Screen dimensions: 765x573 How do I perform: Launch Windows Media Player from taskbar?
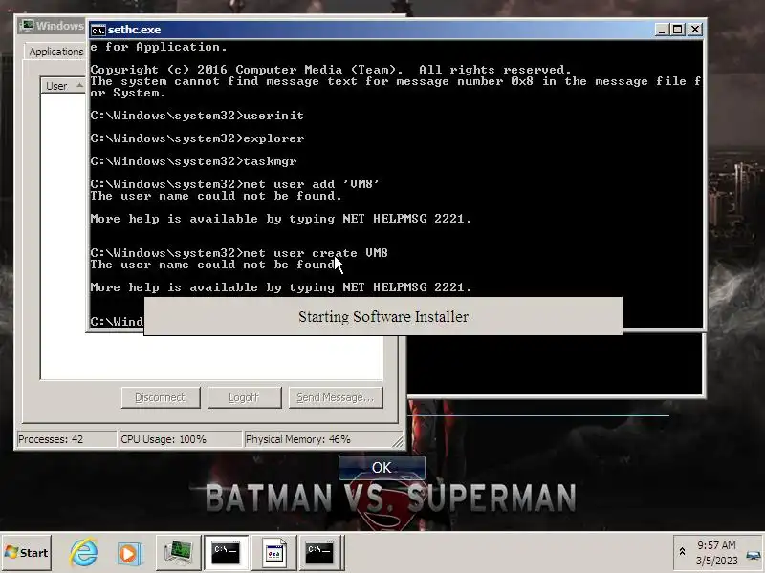[130, 553]
